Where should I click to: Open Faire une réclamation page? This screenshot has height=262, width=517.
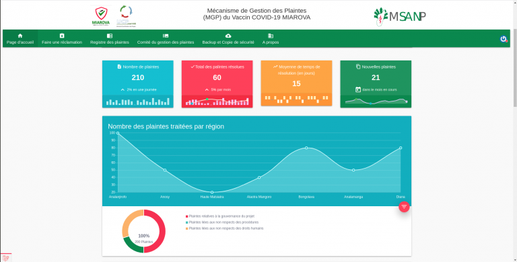(62, 38)
